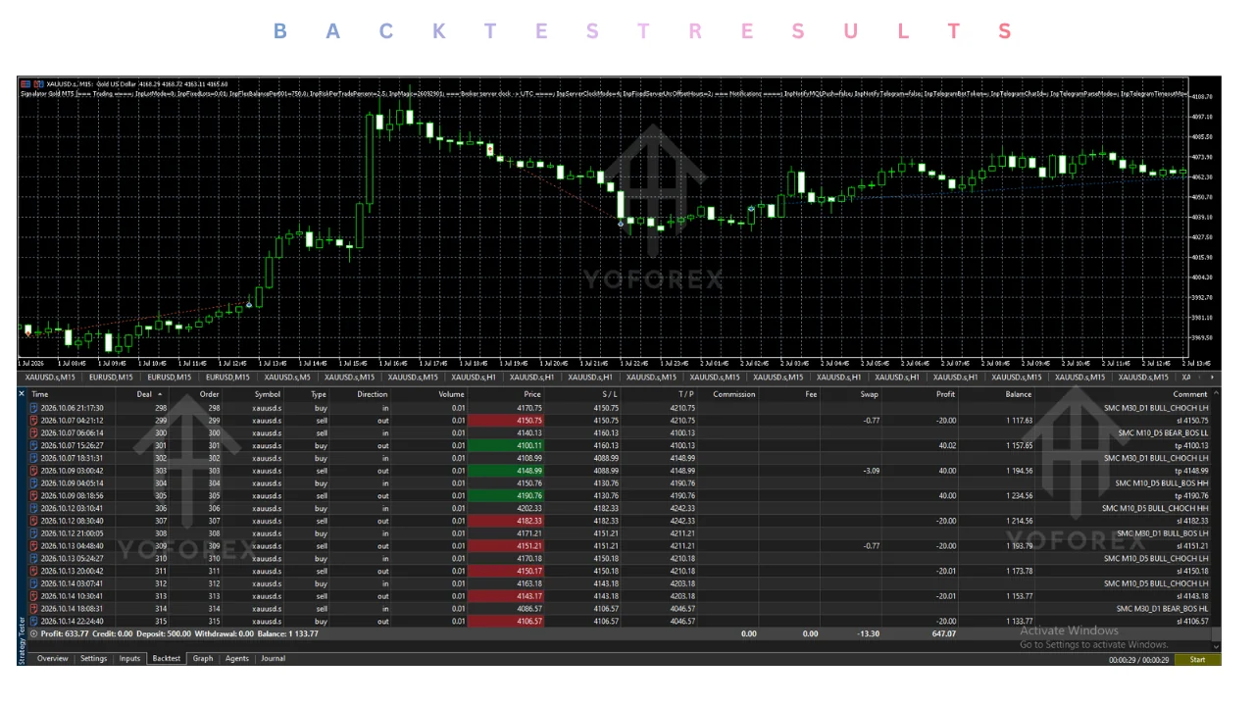Sort by the Swap column header
The image size is (1255, 706).
tap(869, 394)
